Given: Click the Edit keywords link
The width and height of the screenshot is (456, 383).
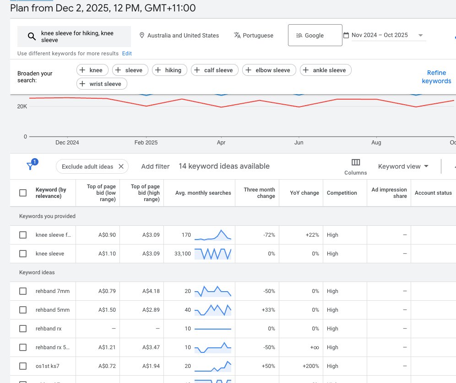Looking at the screenshot, I should (127, 53).
